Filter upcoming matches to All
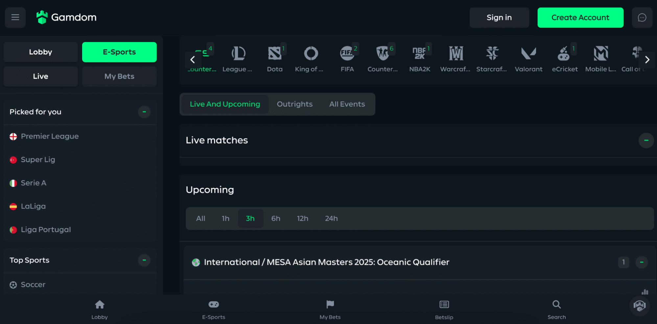The height and width of the screenshot is (324, 657). (200, 218)
